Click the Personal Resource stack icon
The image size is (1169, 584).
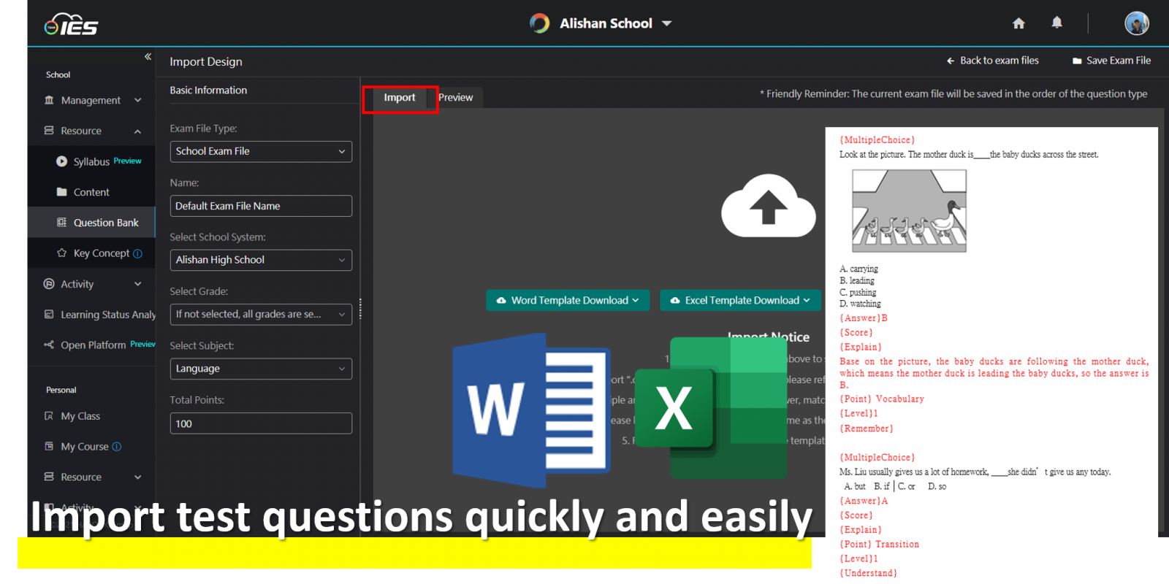coord(49,477)
